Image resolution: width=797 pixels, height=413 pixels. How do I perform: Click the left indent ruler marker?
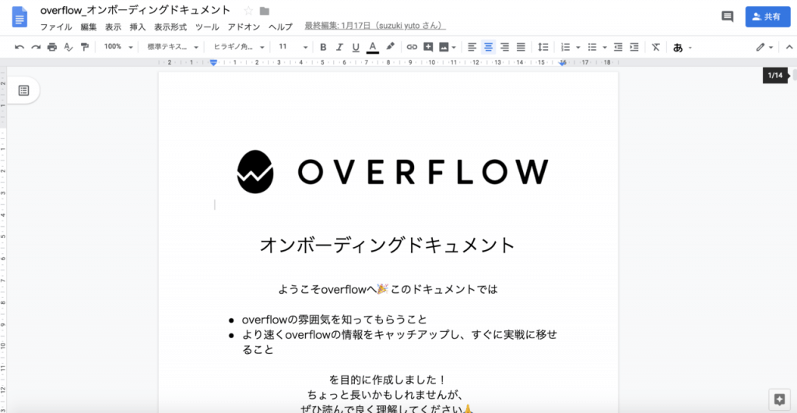coord(214,62)
